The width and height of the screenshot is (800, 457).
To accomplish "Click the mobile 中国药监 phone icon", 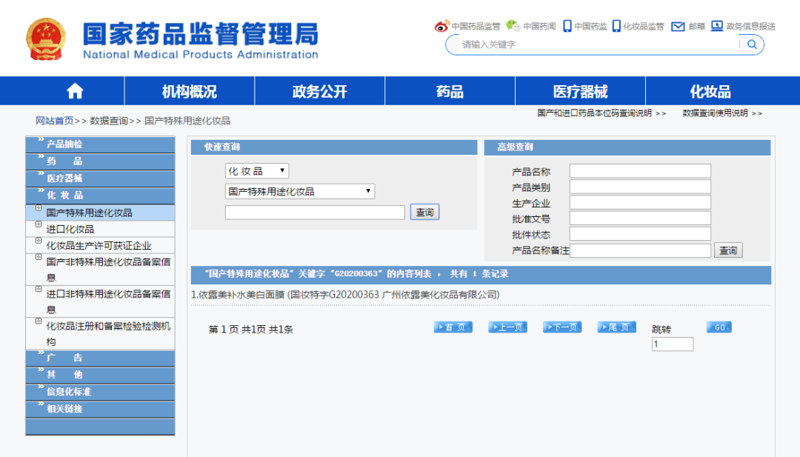I will pyautogui.click(x=567, y=26).
